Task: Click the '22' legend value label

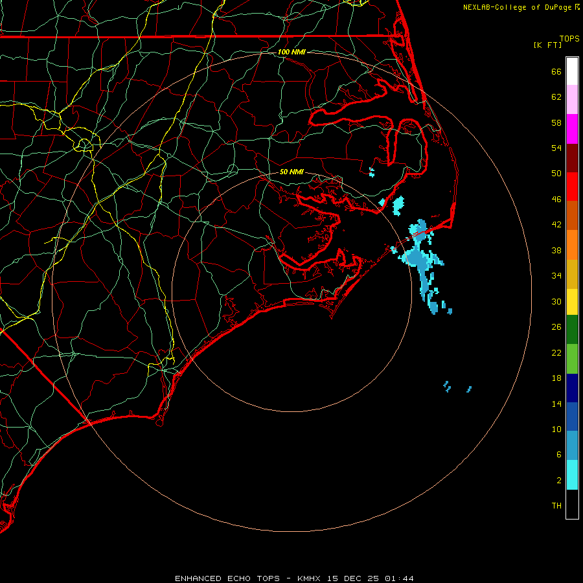Action: click(x=556, y=352)
